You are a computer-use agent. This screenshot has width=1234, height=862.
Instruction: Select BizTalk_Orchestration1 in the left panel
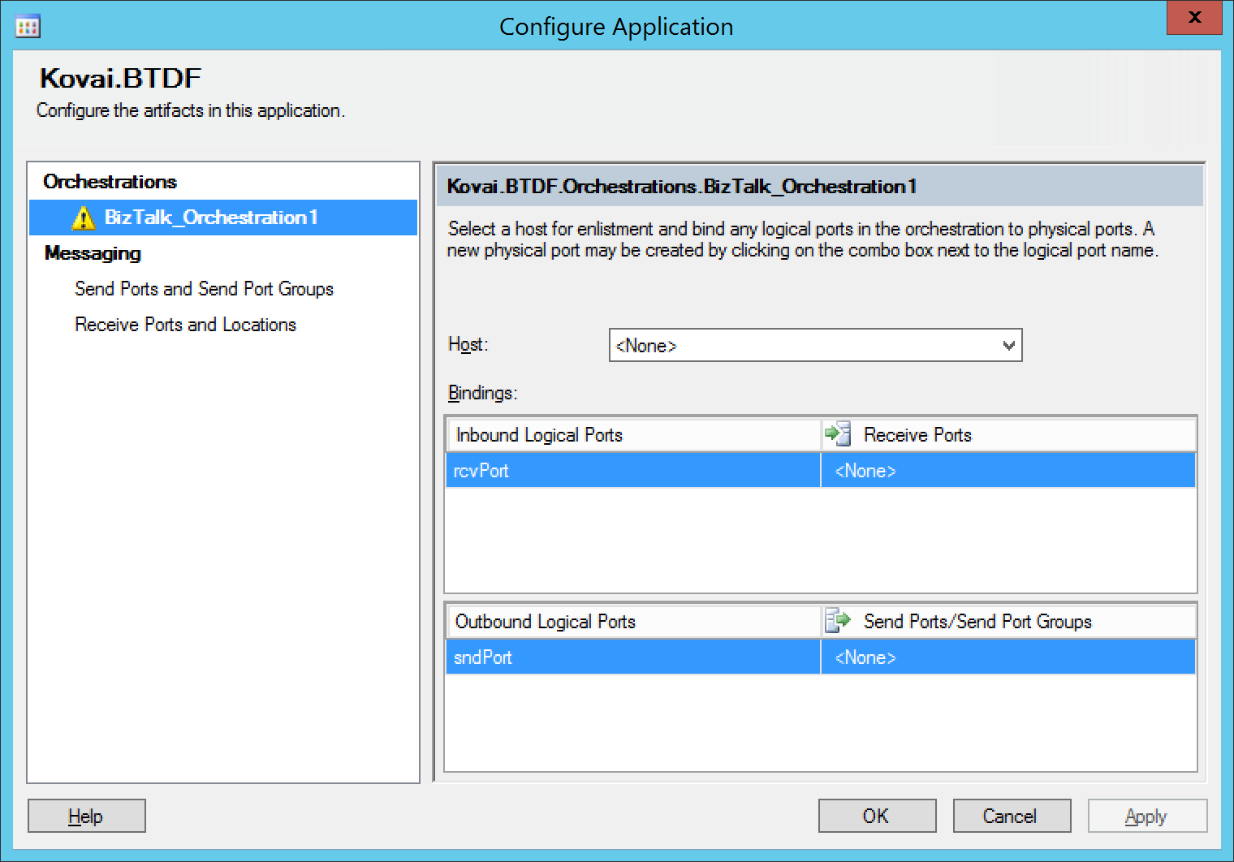click(211, 217)
